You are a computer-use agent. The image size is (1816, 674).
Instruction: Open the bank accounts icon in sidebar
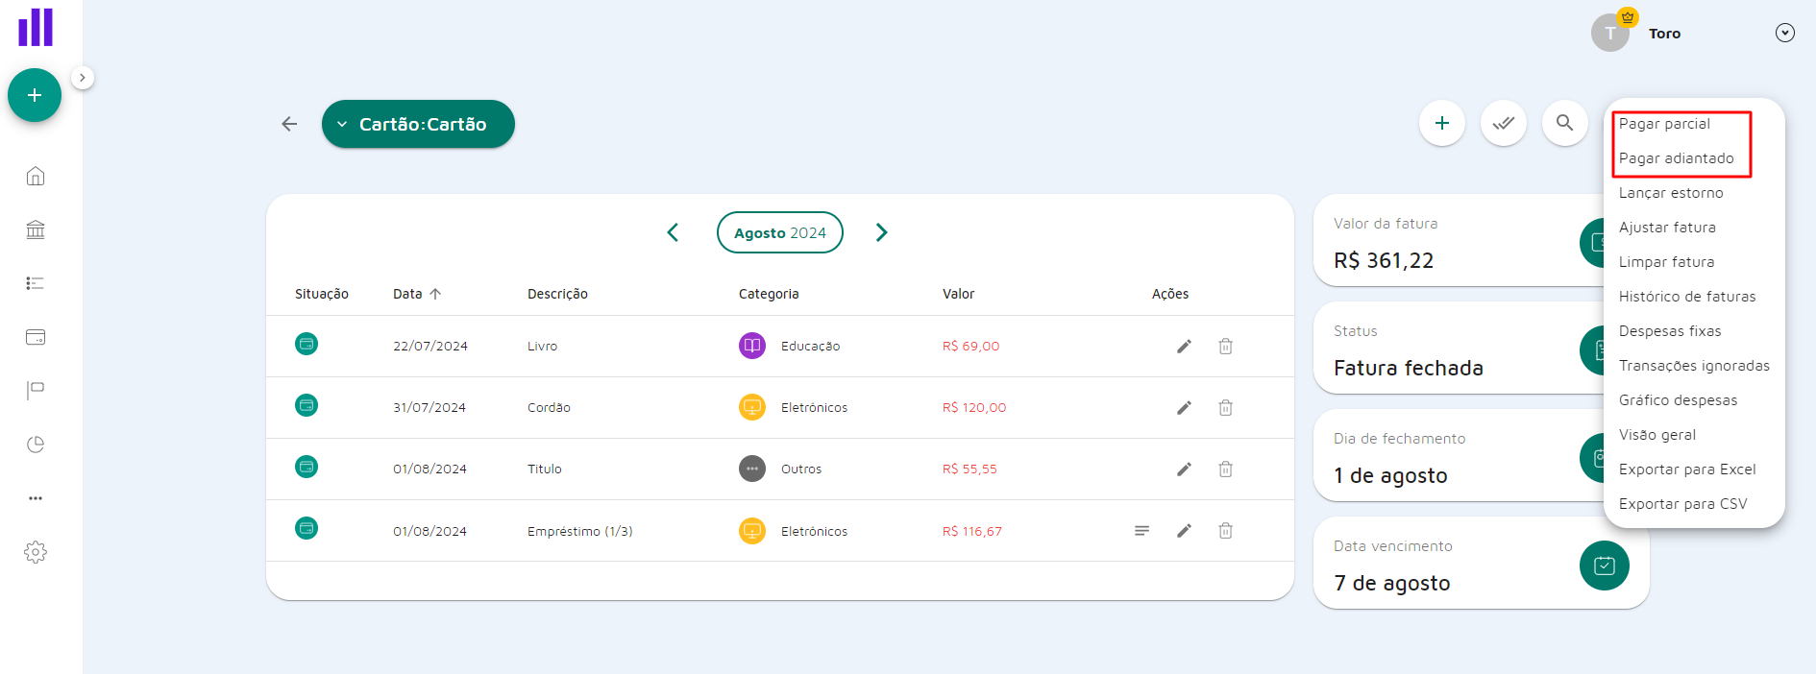[x=36, y=229]
